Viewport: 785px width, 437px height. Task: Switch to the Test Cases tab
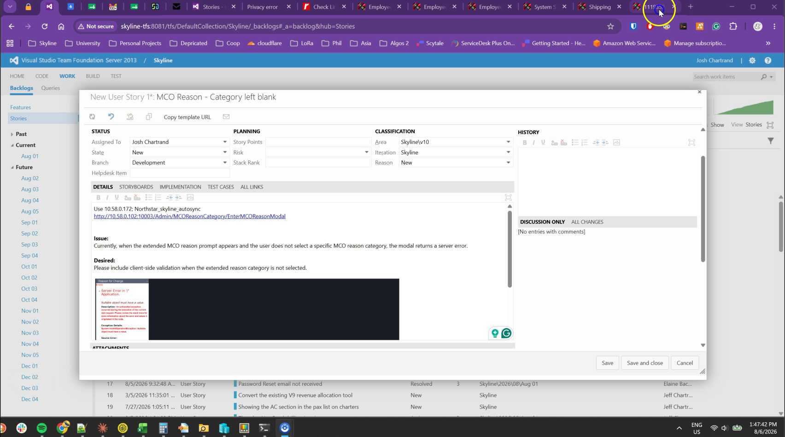221,187
